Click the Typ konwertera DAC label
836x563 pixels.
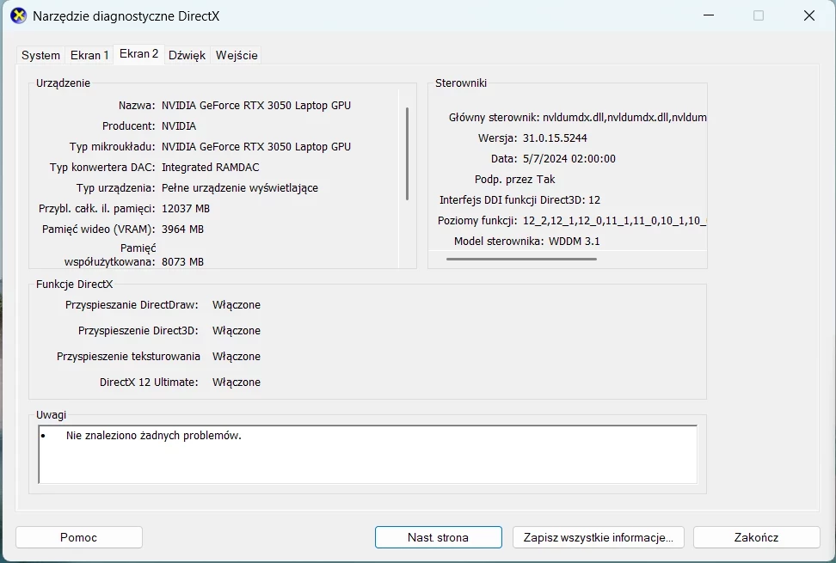pos(102,168)
